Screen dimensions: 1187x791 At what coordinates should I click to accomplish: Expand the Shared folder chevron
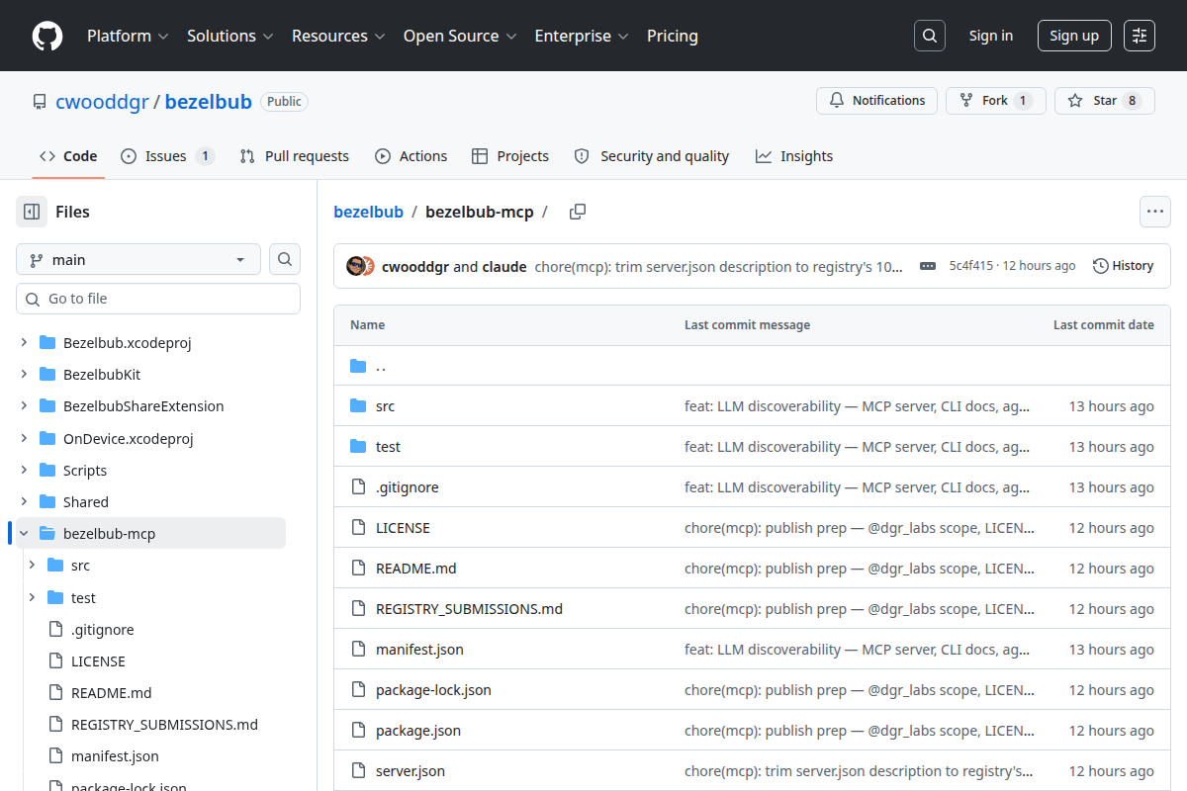[x=24, y=502]
